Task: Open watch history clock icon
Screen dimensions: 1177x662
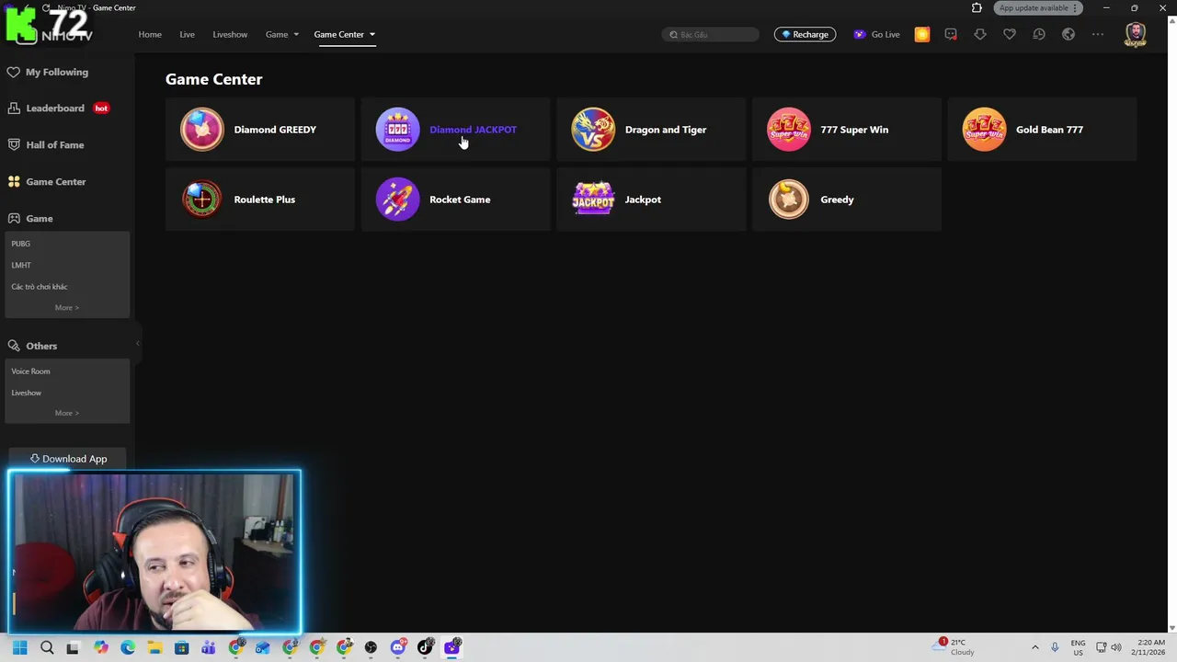Action: click(1039, 34)
